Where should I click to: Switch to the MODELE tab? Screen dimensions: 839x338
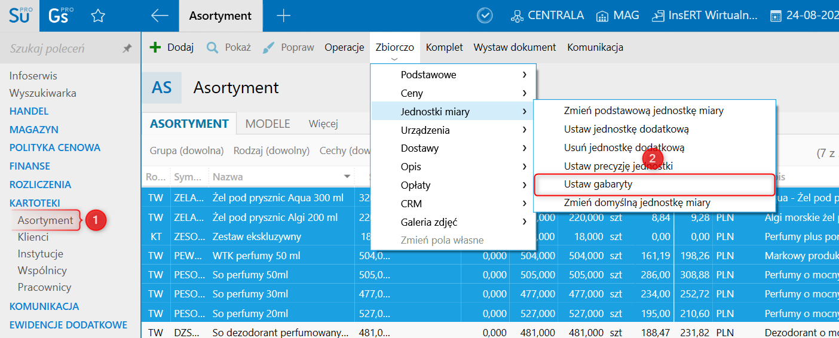point(268,124)
